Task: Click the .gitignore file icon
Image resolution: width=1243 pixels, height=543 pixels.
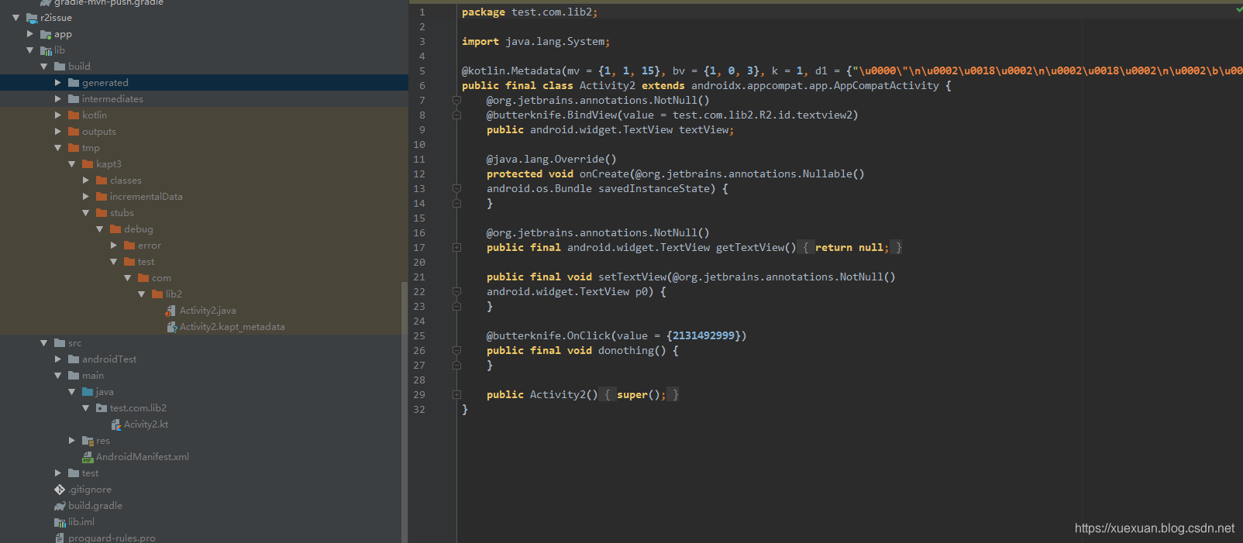Action: [60, 490]
